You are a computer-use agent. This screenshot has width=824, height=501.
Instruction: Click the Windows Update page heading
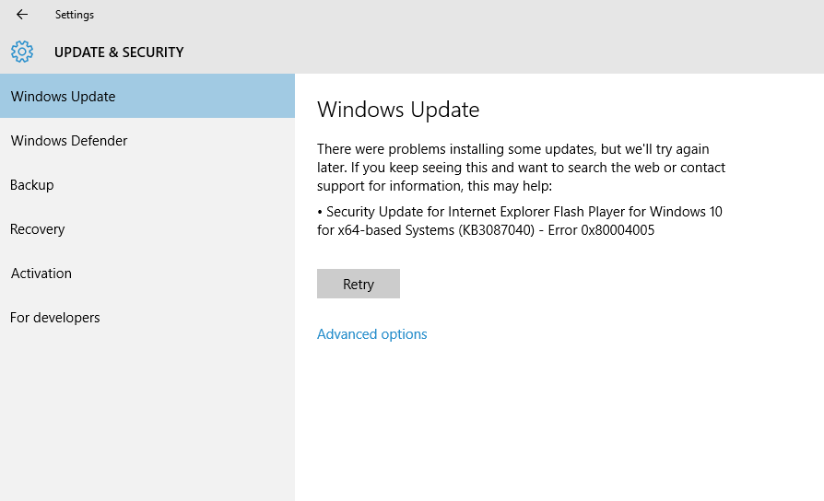click(398, 111)
